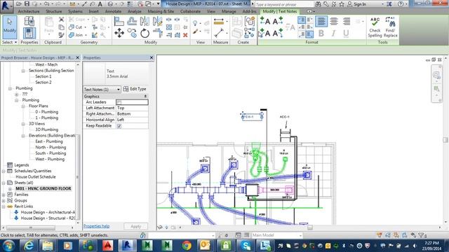Click the Cut geometry tool
The width and height of the screenshot is (449, 252).
tap(76, 27)
